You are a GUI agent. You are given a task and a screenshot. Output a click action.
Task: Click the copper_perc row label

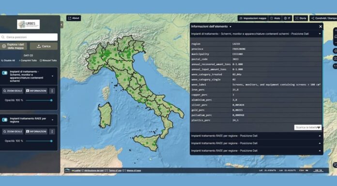[x=199, y=95]
